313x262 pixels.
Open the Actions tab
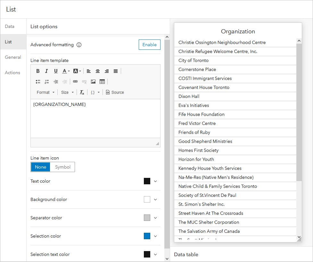click(12, 73)
